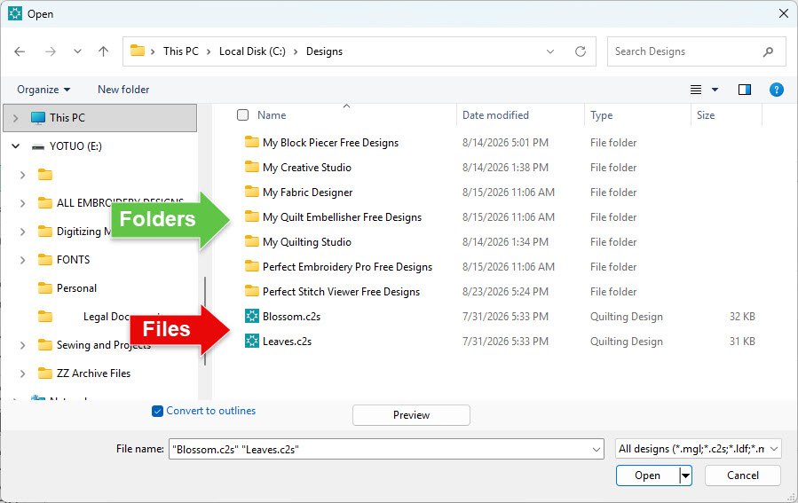
Task: Select My Quilting Studio folder icon
Action: click(251, 241)
